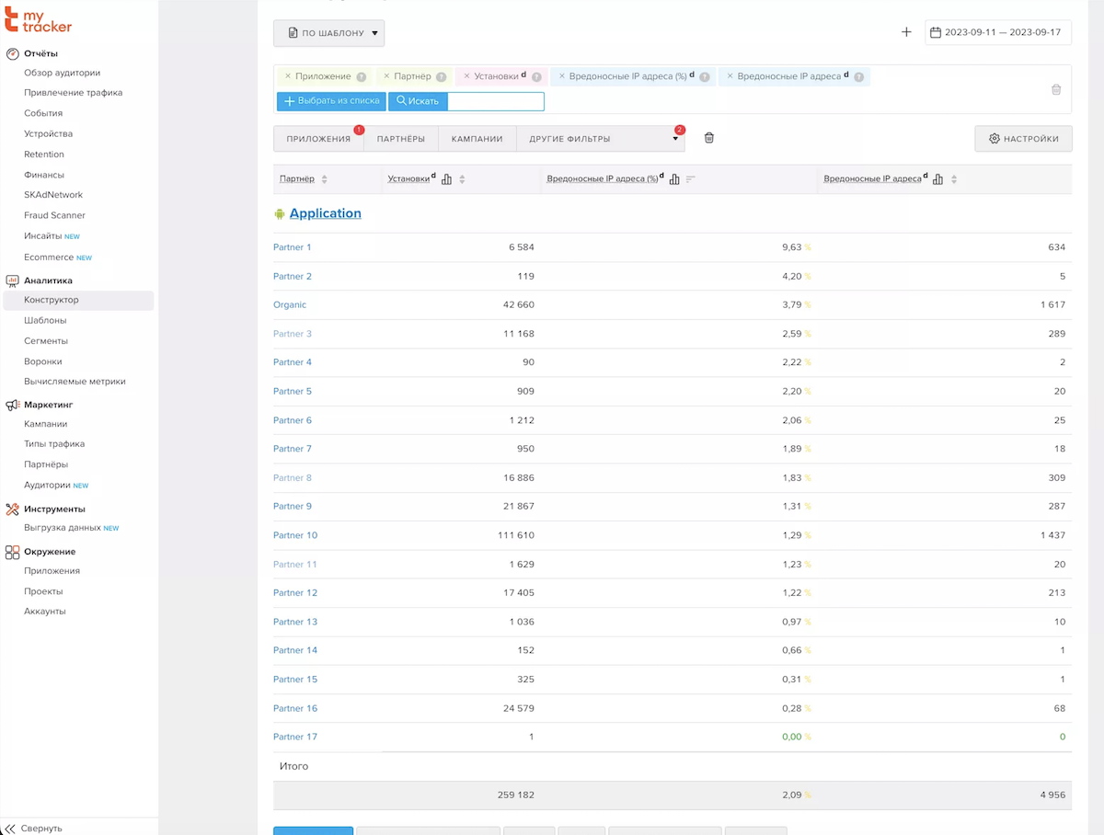Open the По шаблону dropdown
The width and height of the screenshot is (1104, 835).
point(328,33)
